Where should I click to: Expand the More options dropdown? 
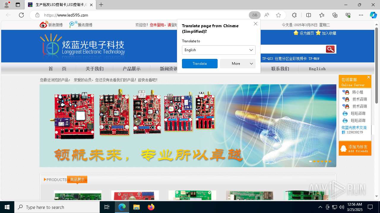pos(238,64)
